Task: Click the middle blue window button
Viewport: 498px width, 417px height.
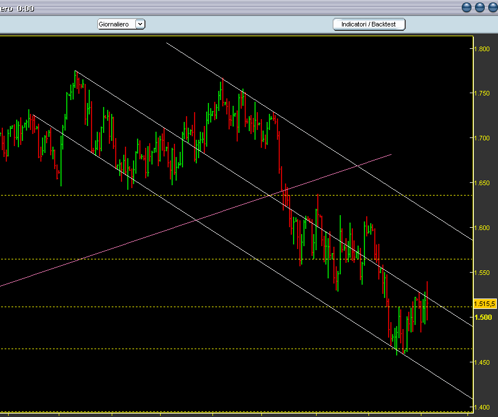Action: tap(480, 7)
